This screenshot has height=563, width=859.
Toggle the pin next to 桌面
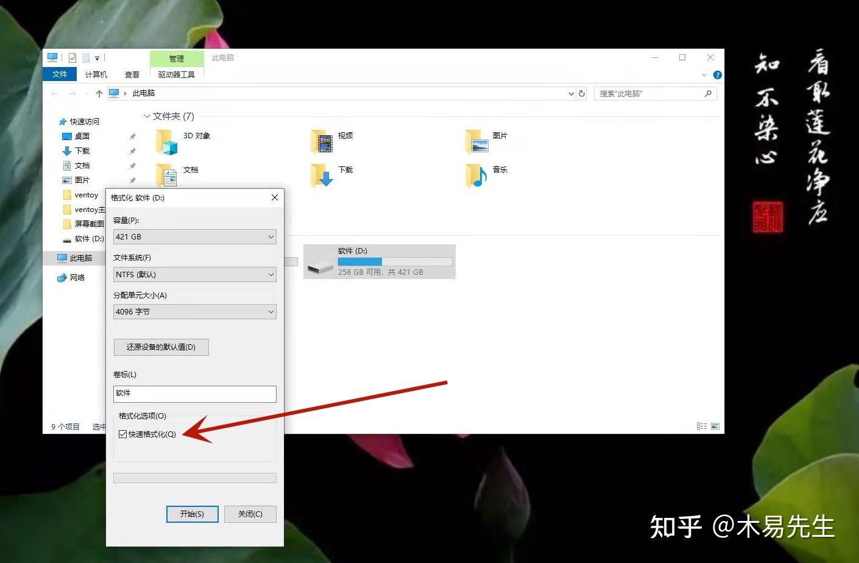point(132,136)
